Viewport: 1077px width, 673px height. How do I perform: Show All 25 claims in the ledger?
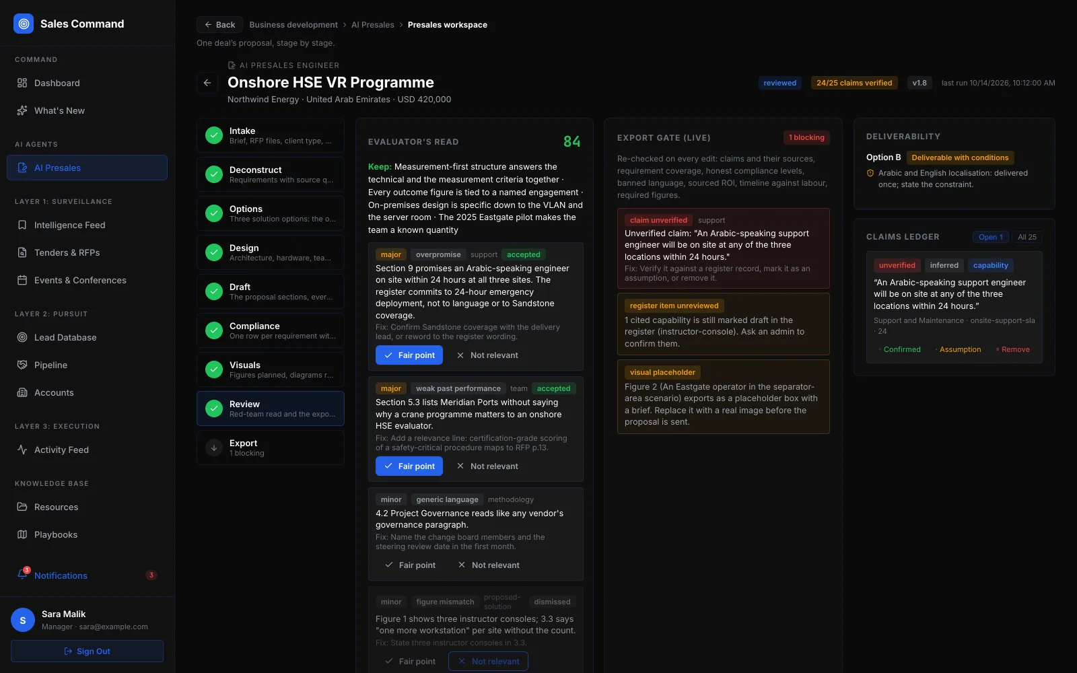click(1027, 237)
